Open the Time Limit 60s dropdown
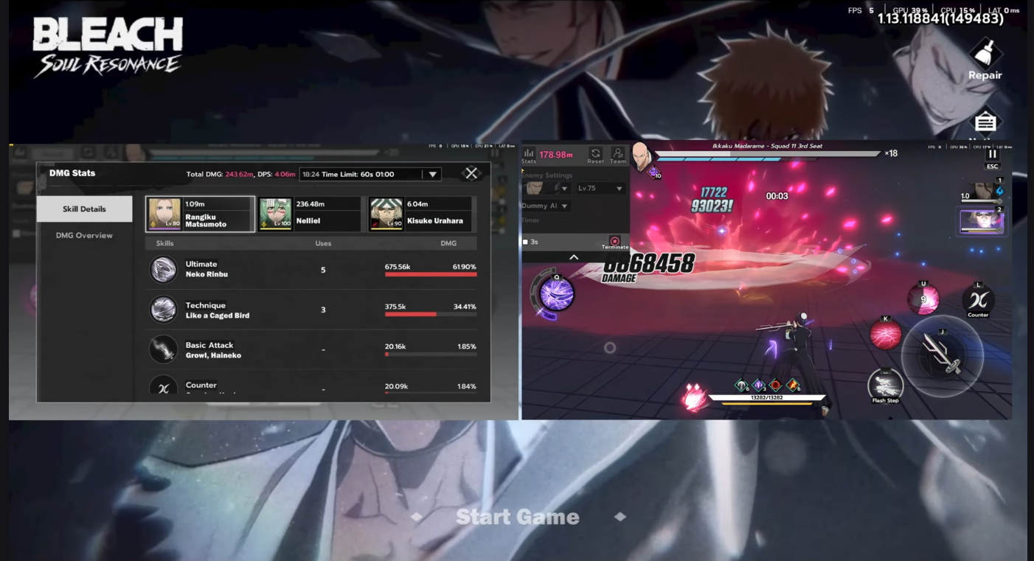This screenshot has height=561, width=1034. pos(370,174)
